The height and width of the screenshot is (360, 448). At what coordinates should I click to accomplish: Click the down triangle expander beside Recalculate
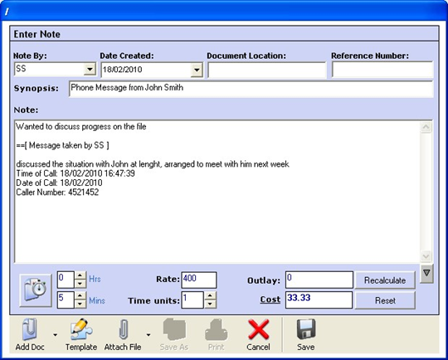(x=426, y=274)
